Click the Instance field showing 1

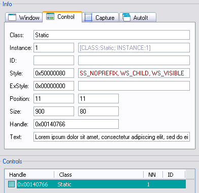54,48
